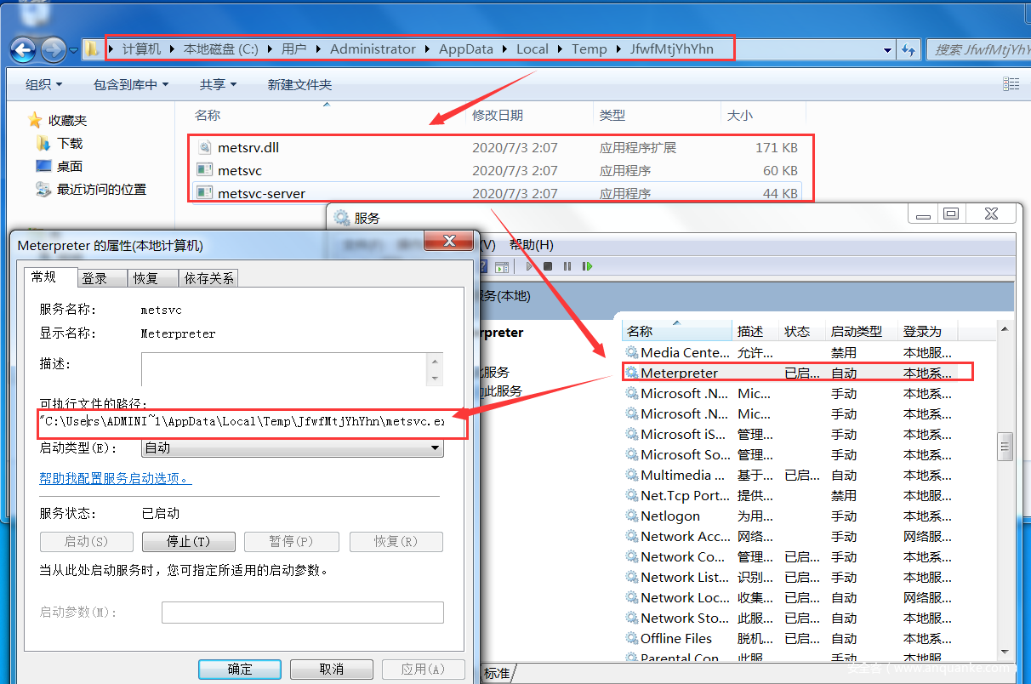Close the Meterpreter properties dialog
The image size is (1031, 684).
click(x=448, y=242)
